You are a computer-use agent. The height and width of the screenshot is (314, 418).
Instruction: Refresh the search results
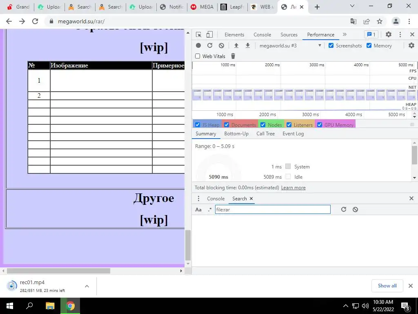click(x=344, y=209)
